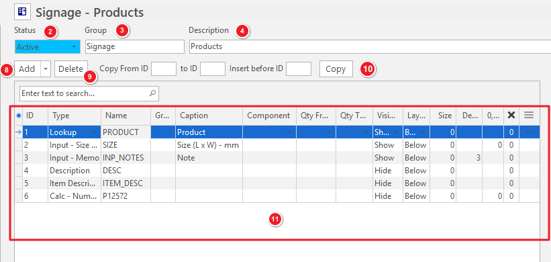Click the Visi... column header
Screen dimensions: 551x262
pyautogui.click(x=388, y=116)
